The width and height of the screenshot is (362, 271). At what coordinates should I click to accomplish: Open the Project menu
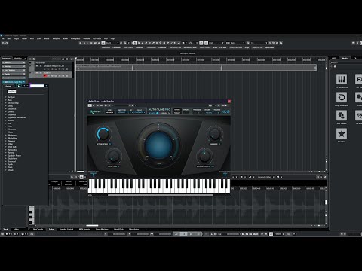click(17, 38)
